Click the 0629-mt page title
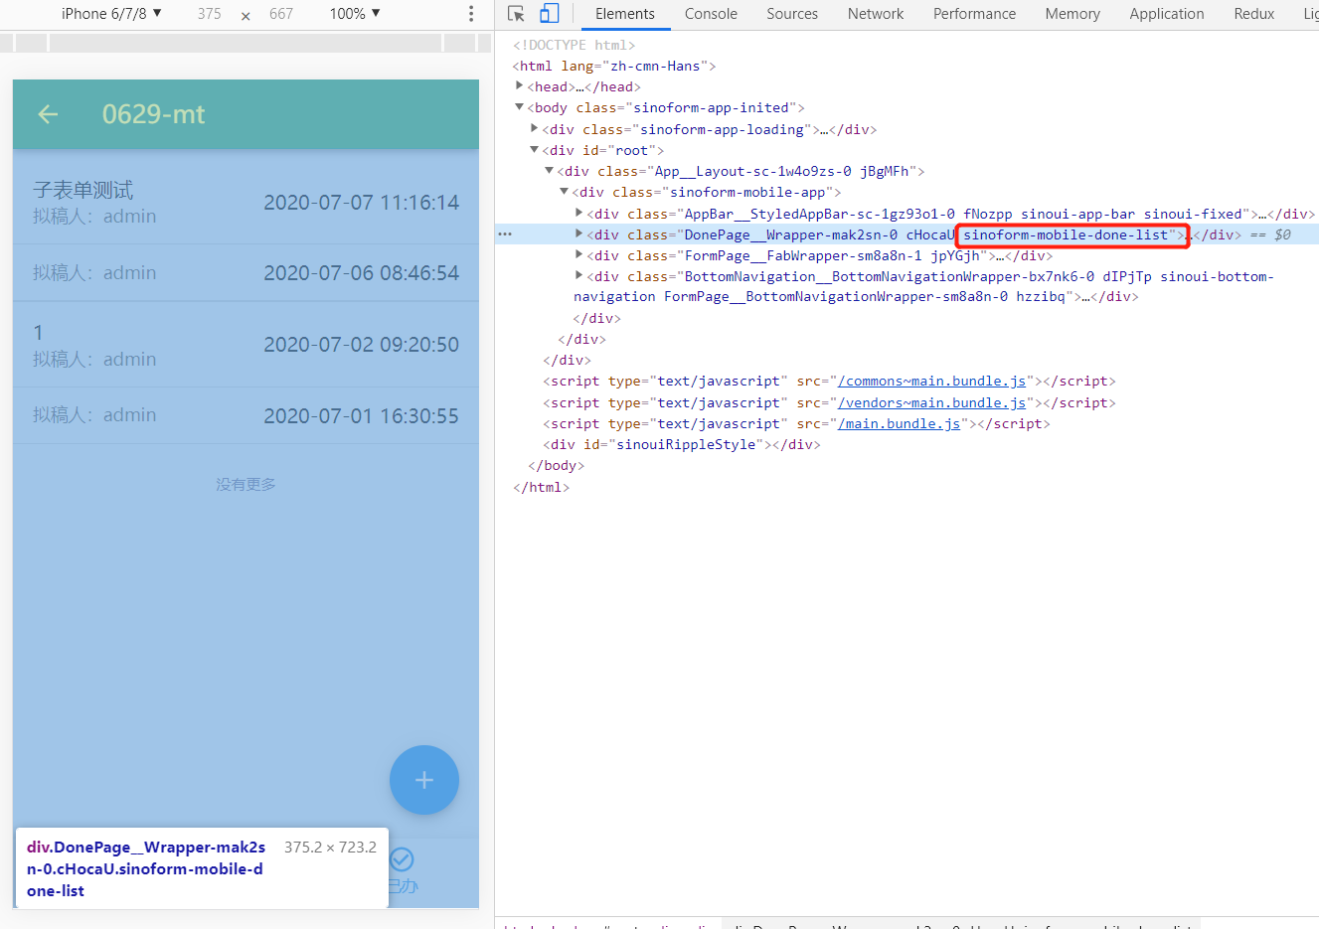 [153, 114]
